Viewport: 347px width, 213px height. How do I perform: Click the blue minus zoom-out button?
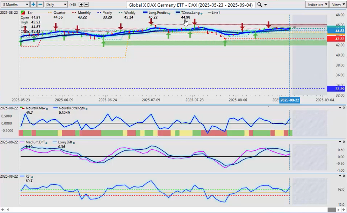(40, 5)
